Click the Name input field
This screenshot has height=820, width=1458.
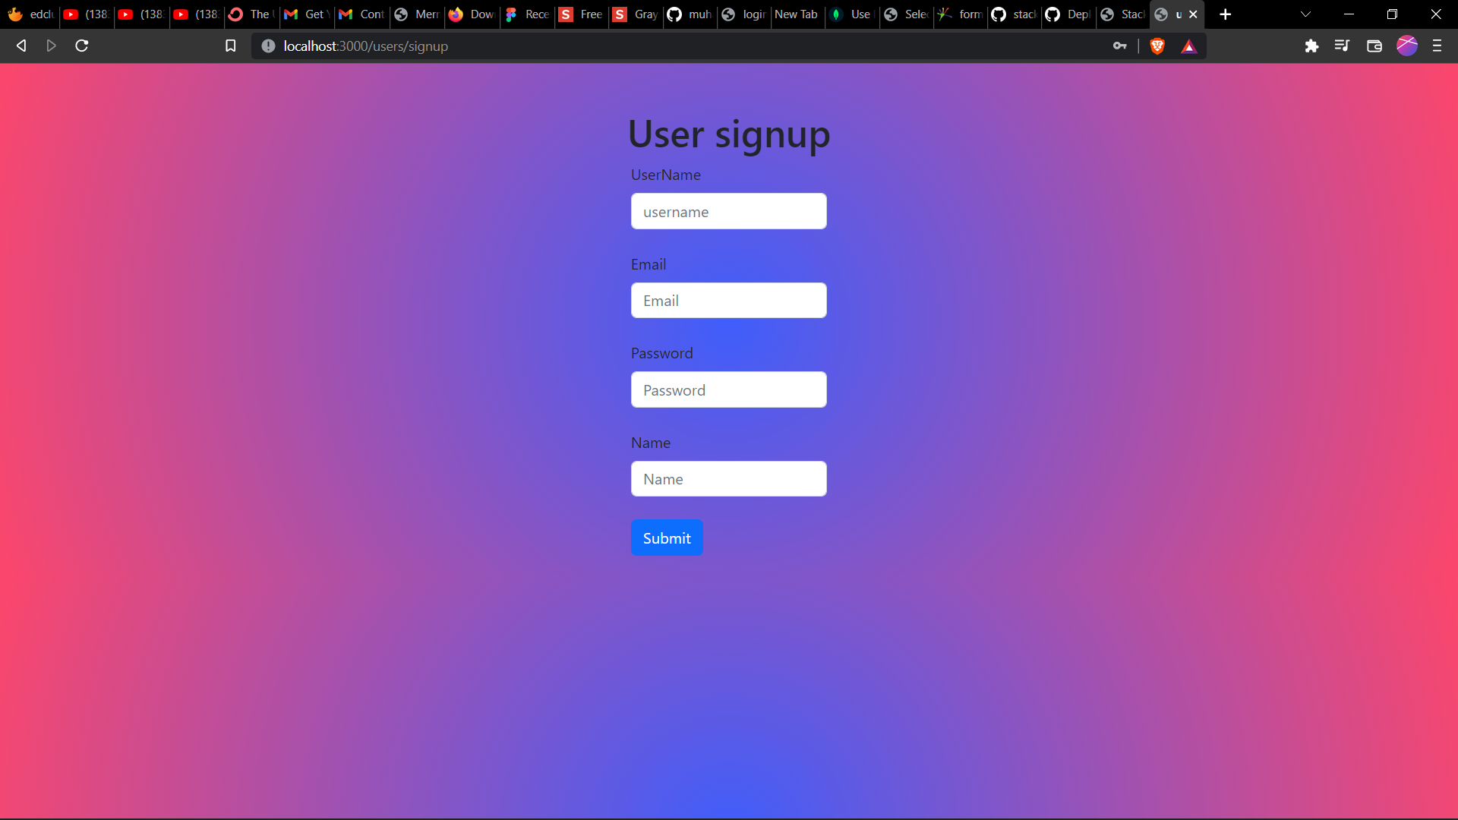click(729, 478)
